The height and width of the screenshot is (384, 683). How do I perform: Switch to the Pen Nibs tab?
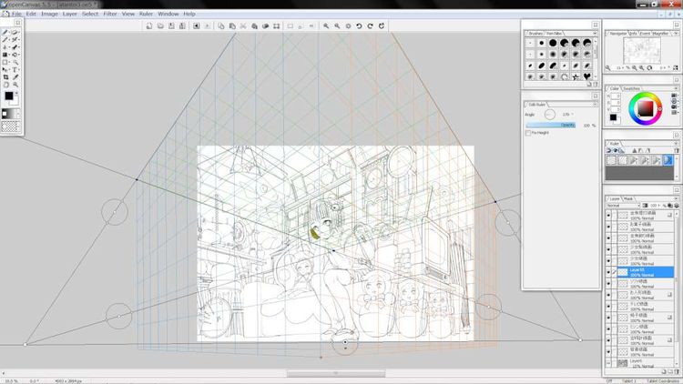(x=555, y=33)
